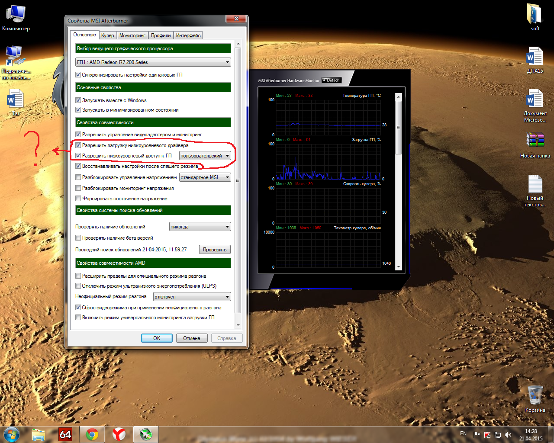This screenshot has height=443, width=554.
Task: Toggle Разрешить низкоуровневый доступ к ГП
Action: [x=78, y=156]
